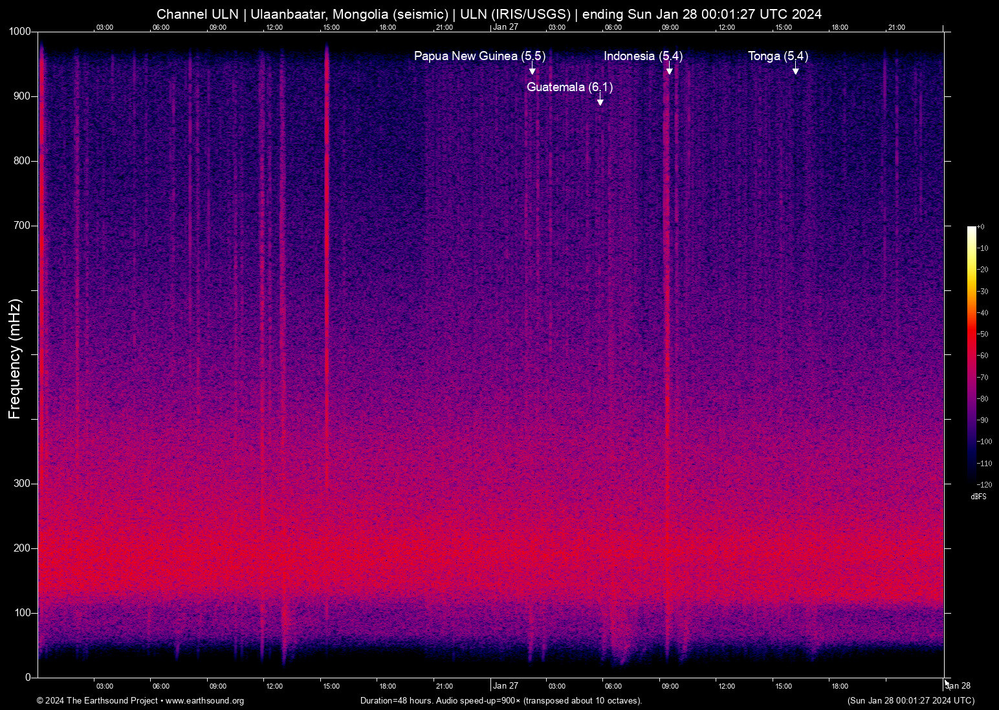999x710 pixels.
Task: Select the 100 mHz axis marking
Action: coord(24,612)
